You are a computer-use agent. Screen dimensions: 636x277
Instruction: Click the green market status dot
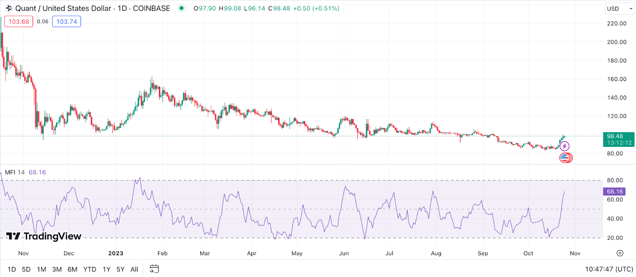(x=181, y=8)
